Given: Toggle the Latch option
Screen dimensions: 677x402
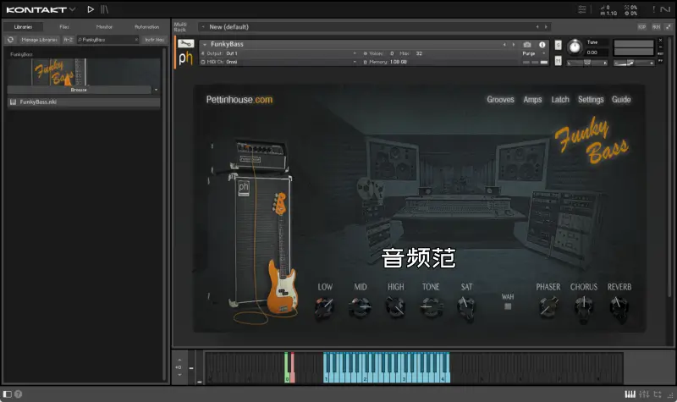Looking at the screenshot, I should tap(560, 100).
